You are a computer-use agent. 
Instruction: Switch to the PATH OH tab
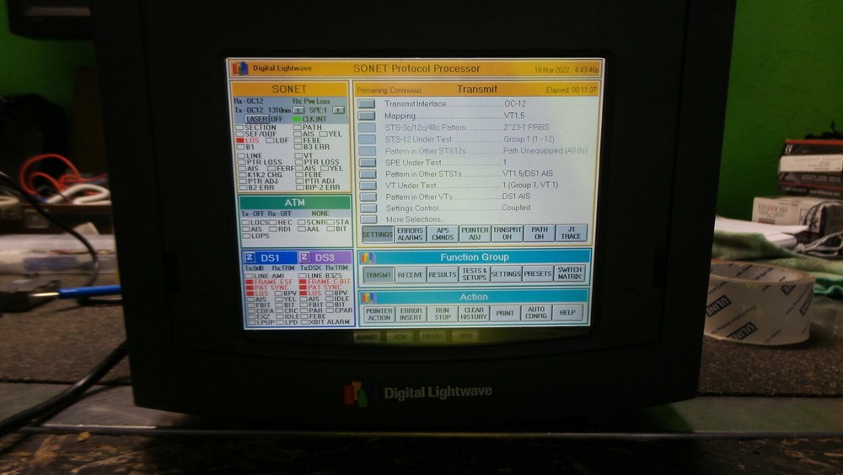tap(540, 233)
